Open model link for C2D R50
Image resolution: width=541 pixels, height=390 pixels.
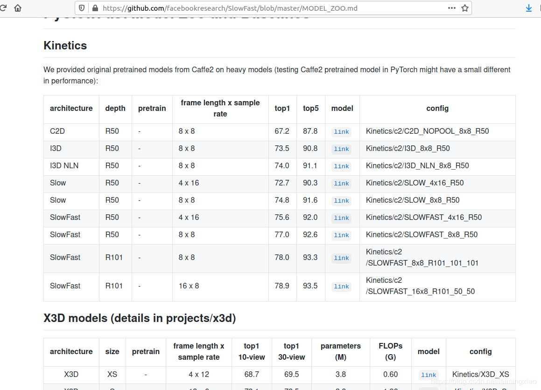coord(341,132)
